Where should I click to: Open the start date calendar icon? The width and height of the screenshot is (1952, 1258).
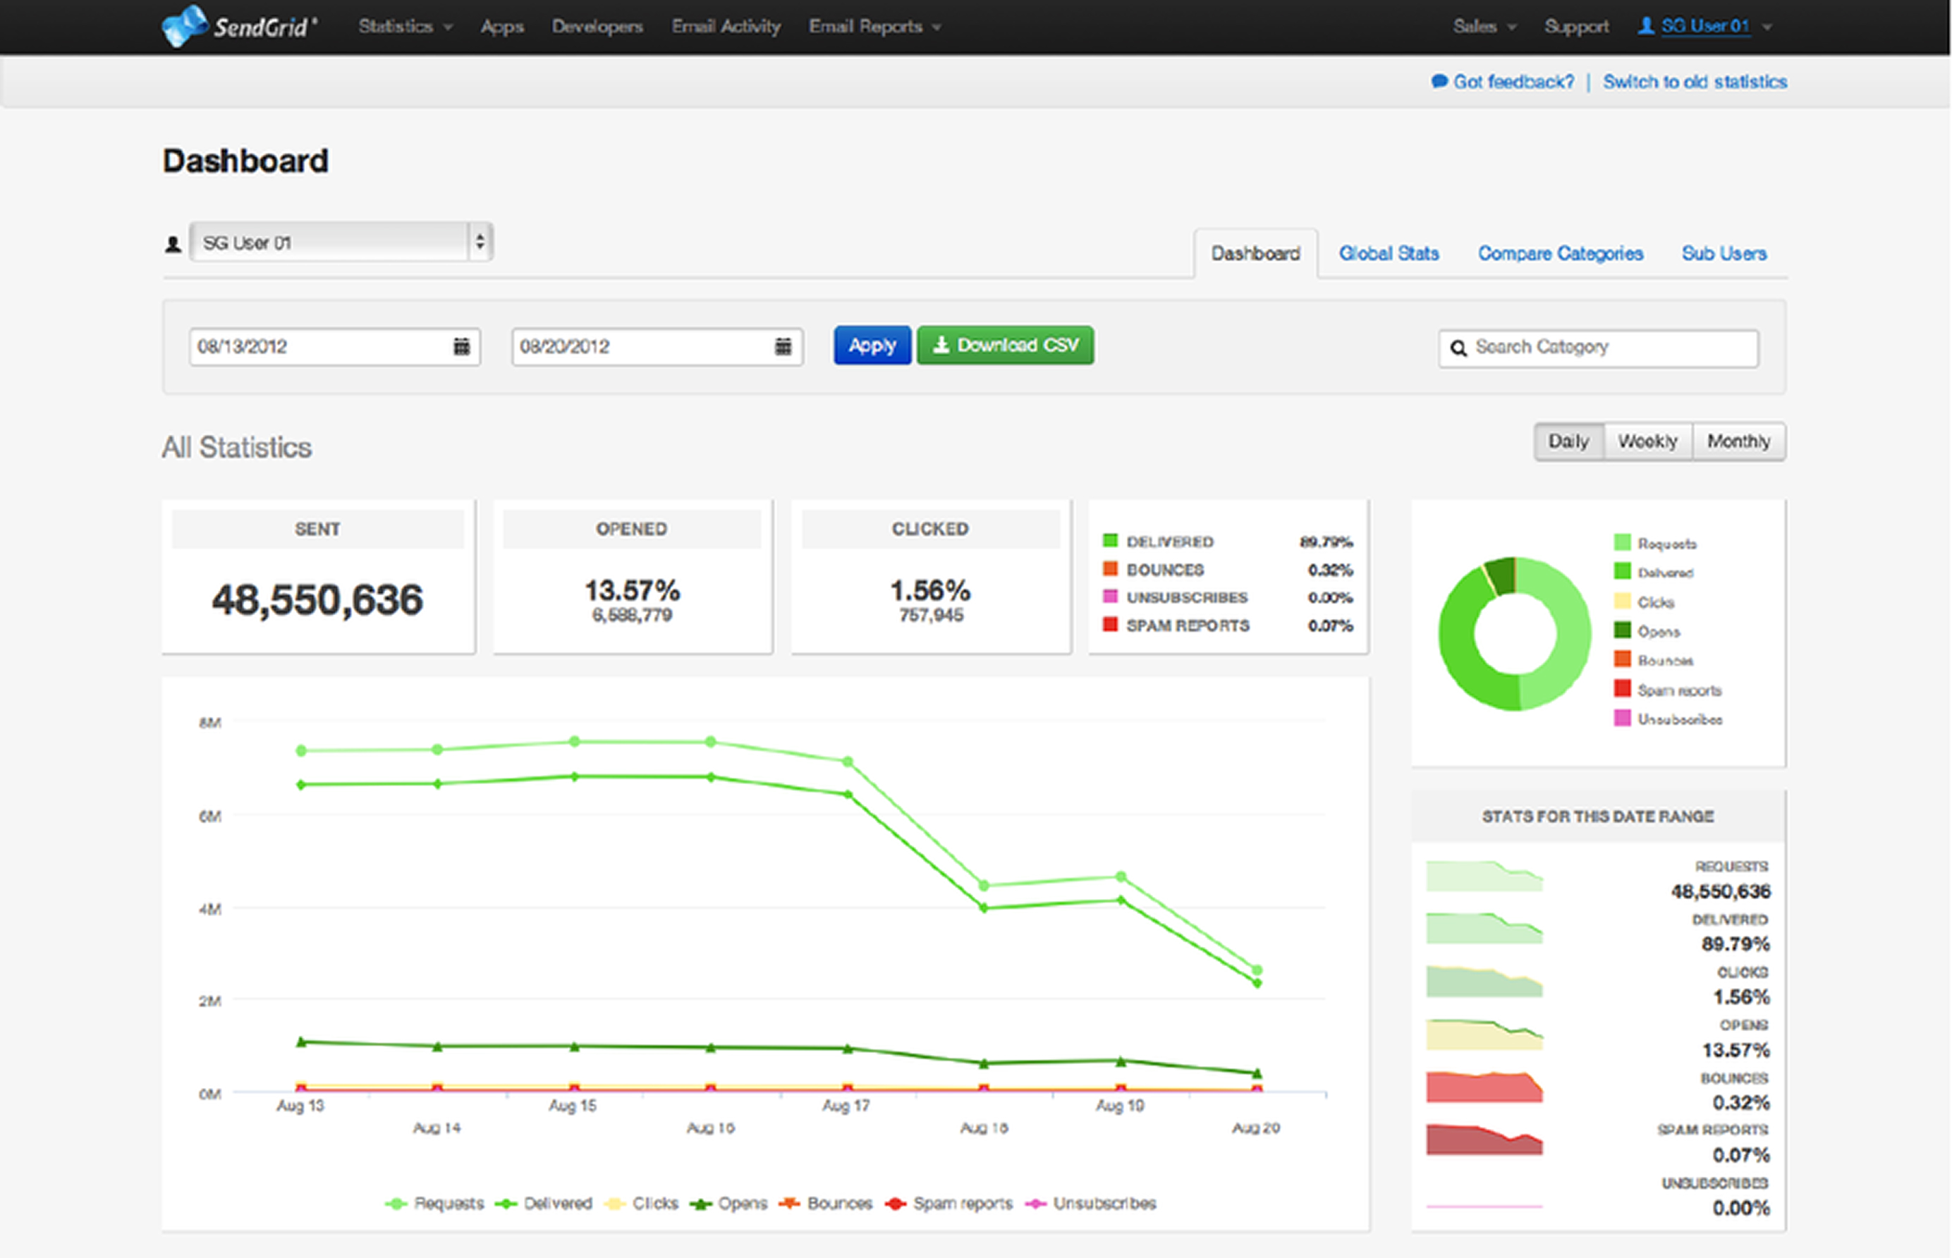point(461,346)
